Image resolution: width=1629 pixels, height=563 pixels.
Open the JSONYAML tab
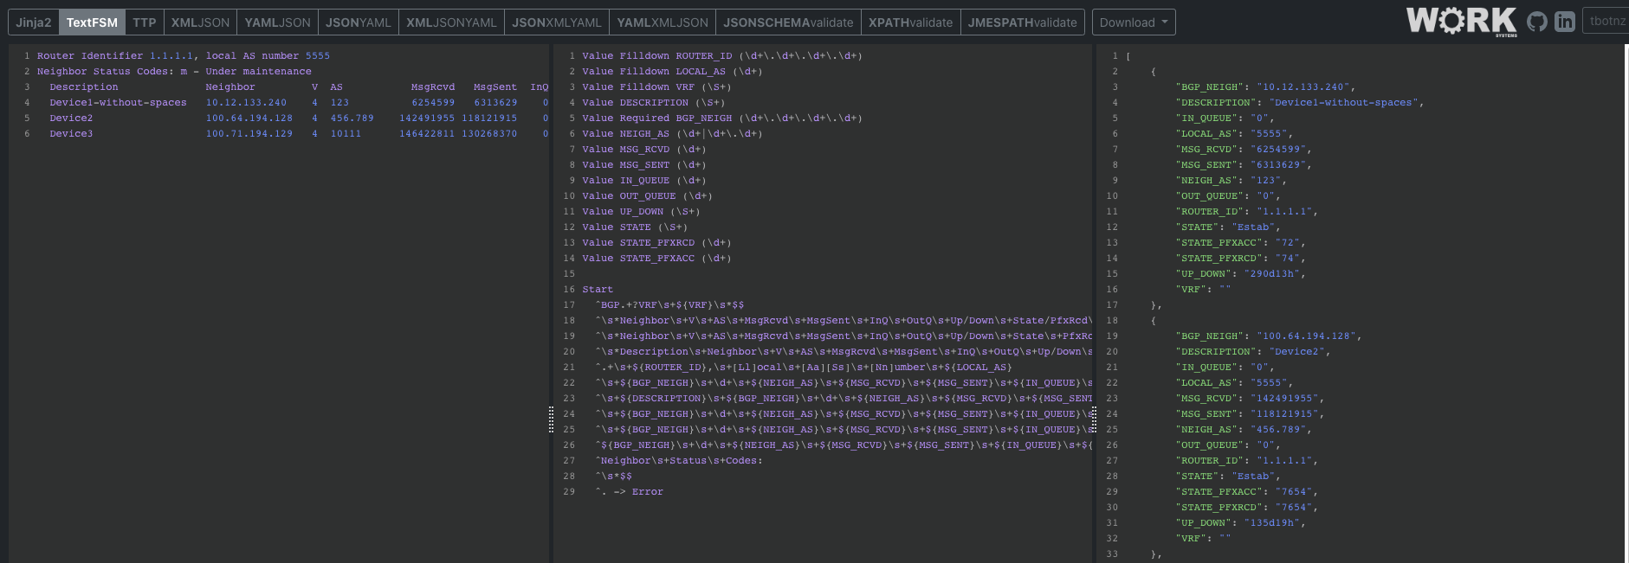click(359, 22)
